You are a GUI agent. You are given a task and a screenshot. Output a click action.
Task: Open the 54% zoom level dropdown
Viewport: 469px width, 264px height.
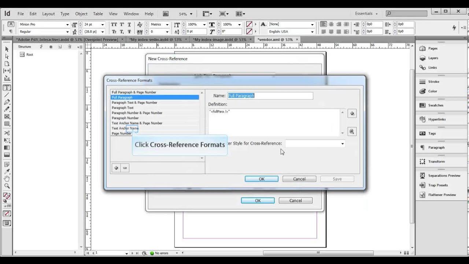191,14
